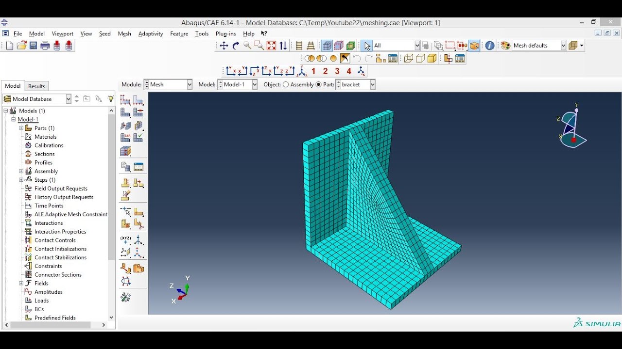Image resolution: width=622 pixels, height=349 pixels.
Task: Click the Save Model Database icon
Action: [34, 46]
